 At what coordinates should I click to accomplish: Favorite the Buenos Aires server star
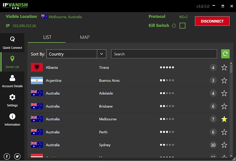224,80
